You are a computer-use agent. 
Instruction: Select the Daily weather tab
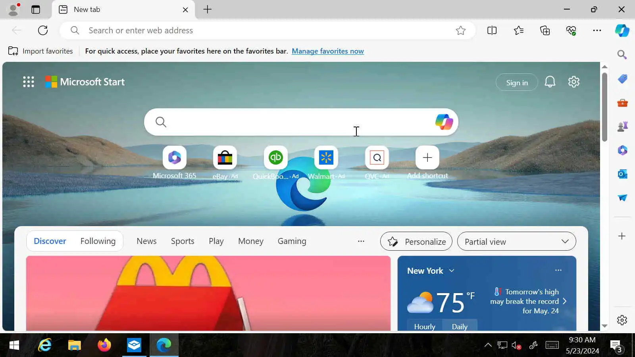click(x=460, y=326)
